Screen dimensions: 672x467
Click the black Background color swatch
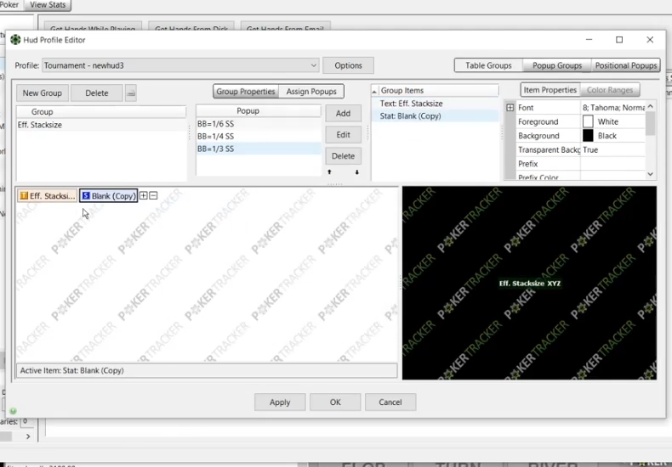point(588,136)
